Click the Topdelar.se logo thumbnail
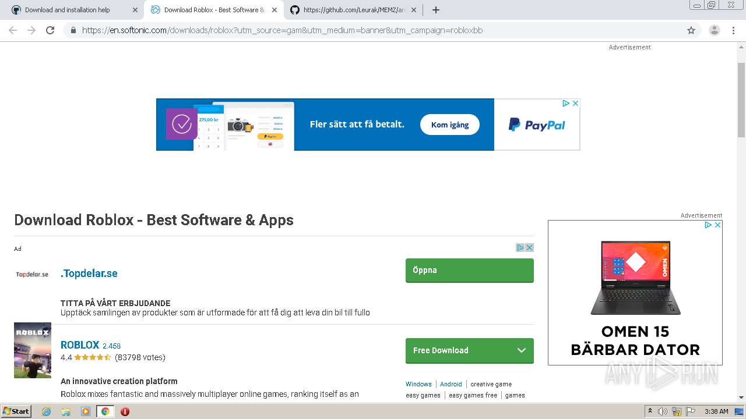Screen dimensions: 746x419 [x=32, y=274]
